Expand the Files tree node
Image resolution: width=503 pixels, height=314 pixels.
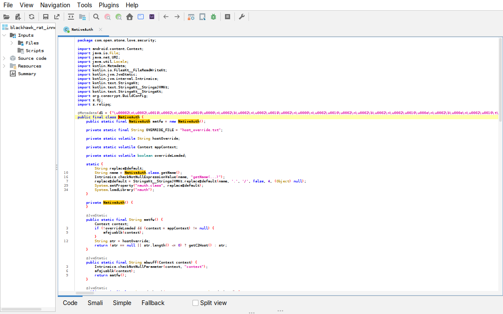point(12,43)
